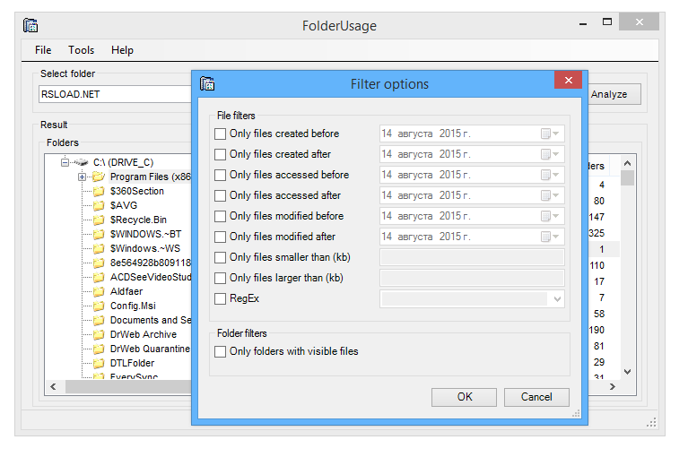Click the Filter options dialog title icon
The height and width of the screenshot is (457, 688).
tap(207, 83)
